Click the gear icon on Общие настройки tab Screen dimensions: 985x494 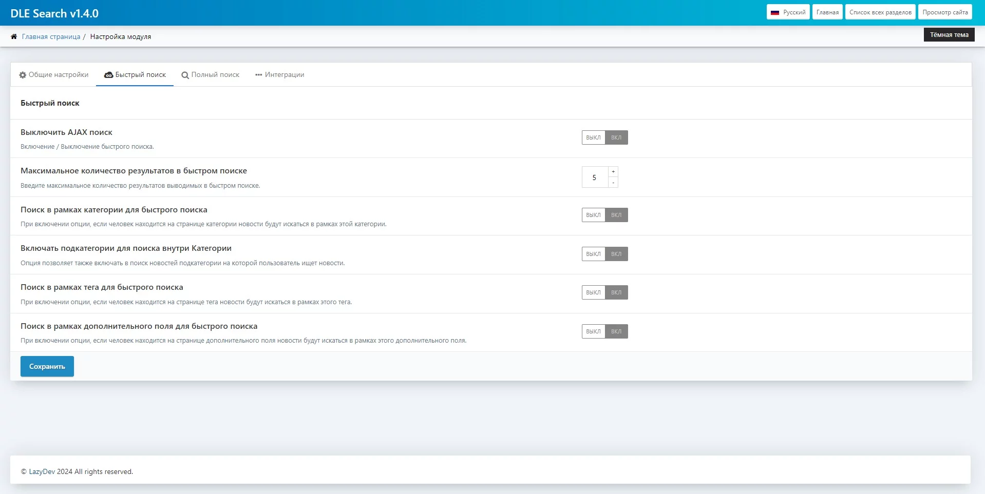pyautogui.click(x=23, y=75)
